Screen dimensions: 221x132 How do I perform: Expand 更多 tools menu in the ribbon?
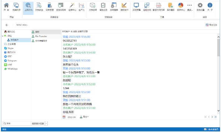click(189, 7)
